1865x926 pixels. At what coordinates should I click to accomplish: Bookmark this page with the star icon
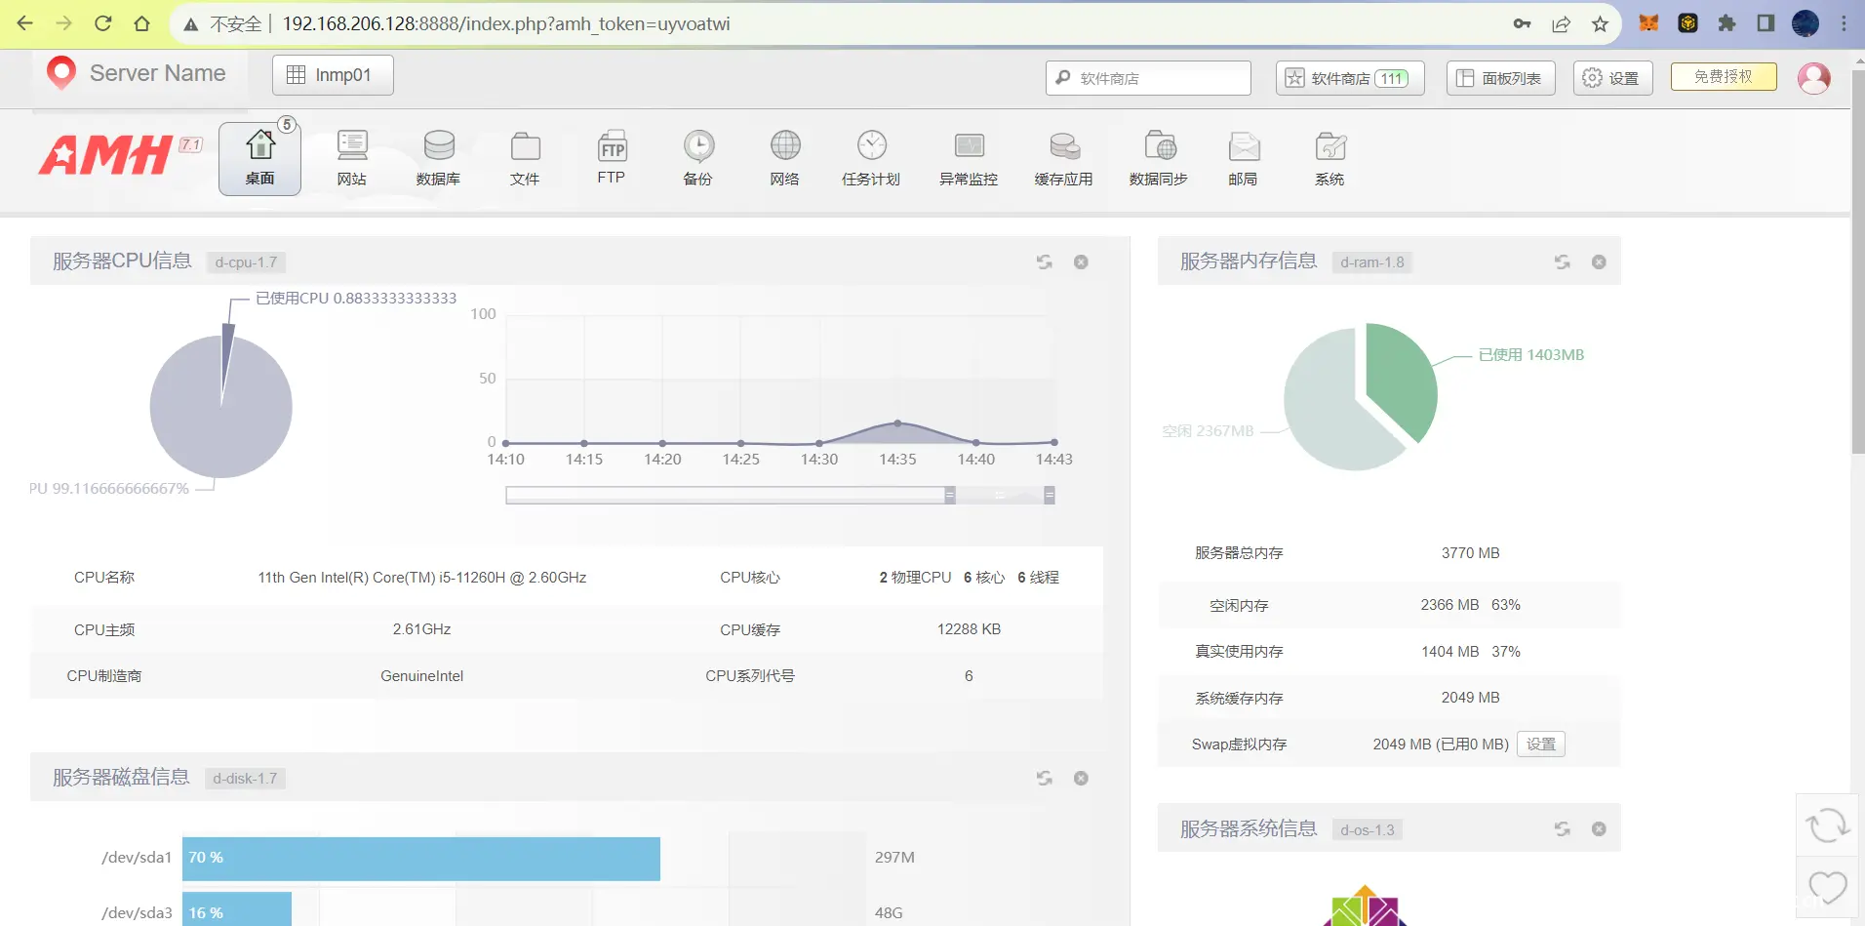point(1600,23)
